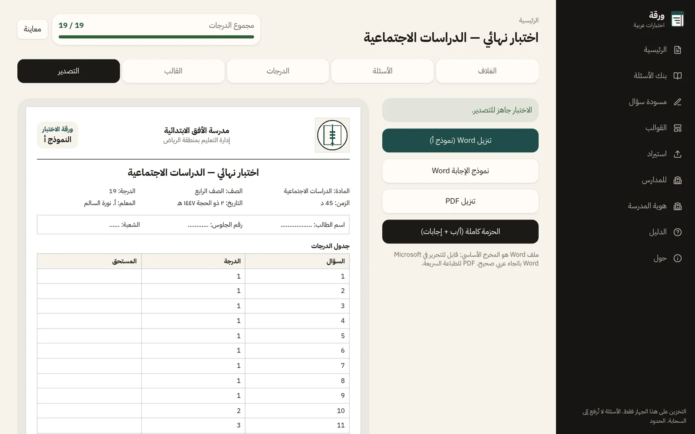Click the مسودة سؤال pencil icon
Viewport: 695px width, 434px height.
point(678,102)
